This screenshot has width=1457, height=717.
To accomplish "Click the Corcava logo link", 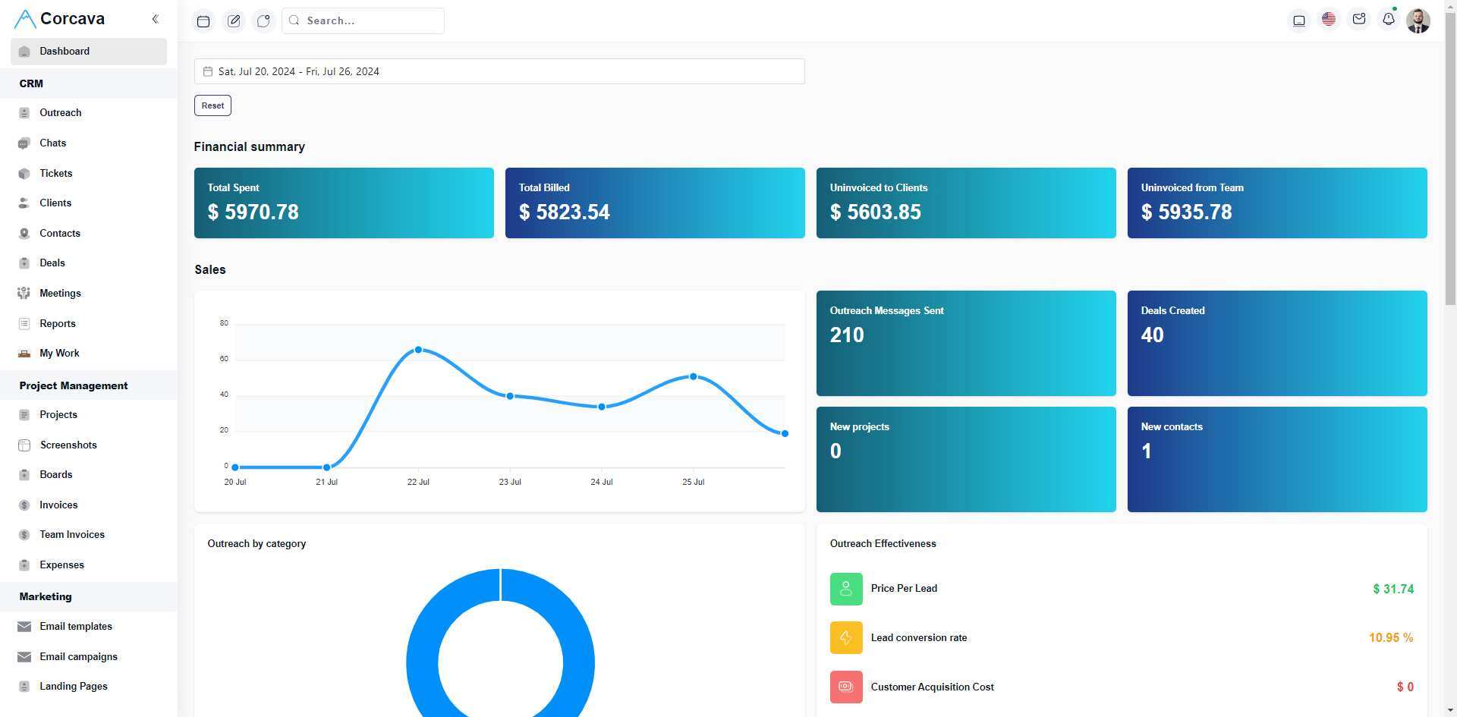I will [x=60, y=19].
